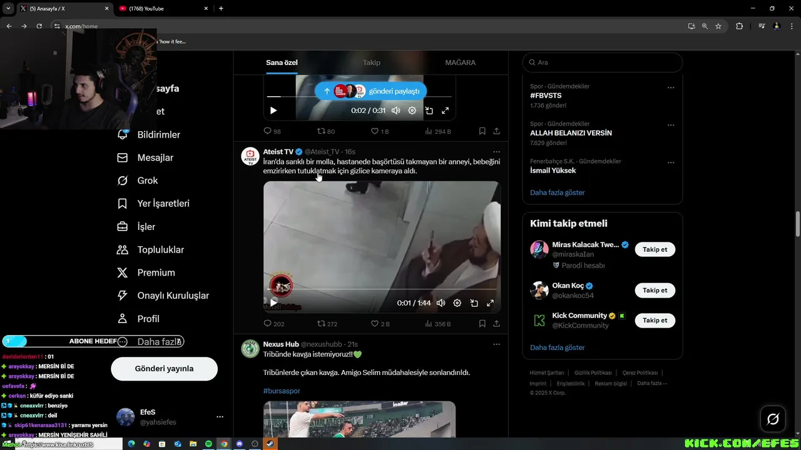Select the Anasayfa / X browser tab
801x450 pixels.
(x=64, y=8)
